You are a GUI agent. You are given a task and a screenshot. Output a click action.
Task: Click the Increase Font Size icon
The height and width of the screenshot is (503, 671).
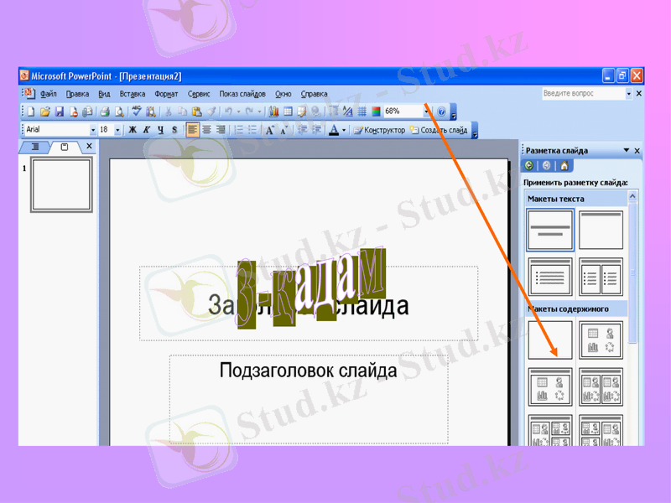tap(270, 131)
